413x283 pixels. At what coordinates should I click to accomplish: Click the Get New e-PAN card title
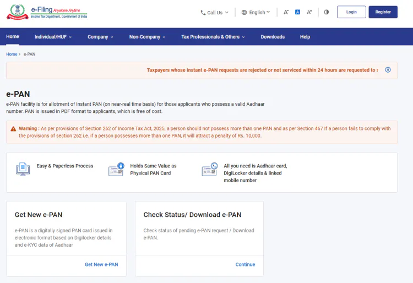click(39, 215)
